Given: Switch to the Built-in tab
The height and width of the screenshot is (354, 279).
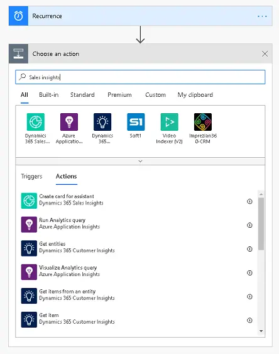Looking at the screenshot, I should (49, 95).
